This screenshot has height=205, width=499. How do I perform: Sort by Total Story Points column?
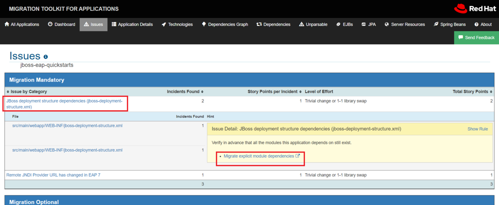472,91
